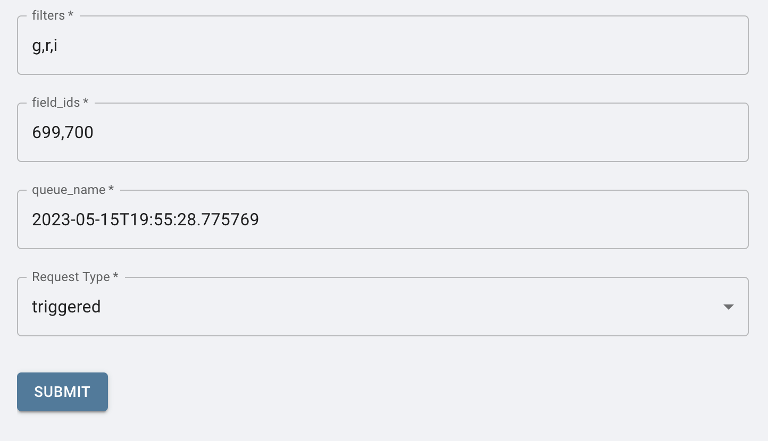The width and height of the screenshot is (768, 441).
Task: Click the dropdown chevron to change request type
Action: pyautogui.click(x=729, y=307)
